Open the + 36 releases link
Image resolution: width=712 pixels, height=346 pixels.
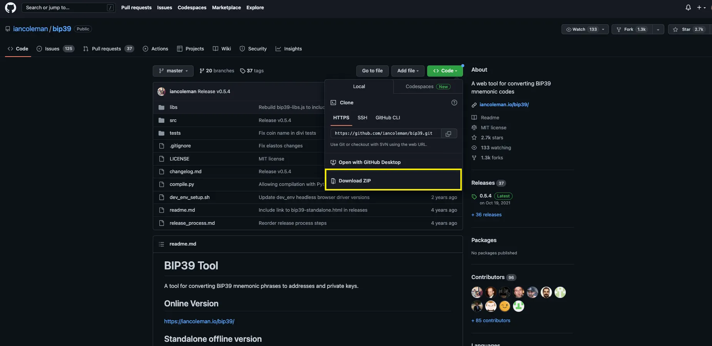tap(486, 215)
